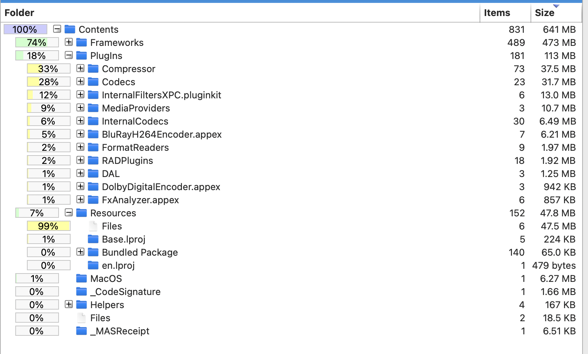Click the Codecs folder icon
Viewport: 588px width, 354px height.
(93, 82)
